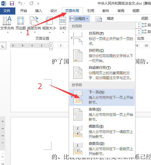Decrease the lower indent spinner value

tap(139, 33)
